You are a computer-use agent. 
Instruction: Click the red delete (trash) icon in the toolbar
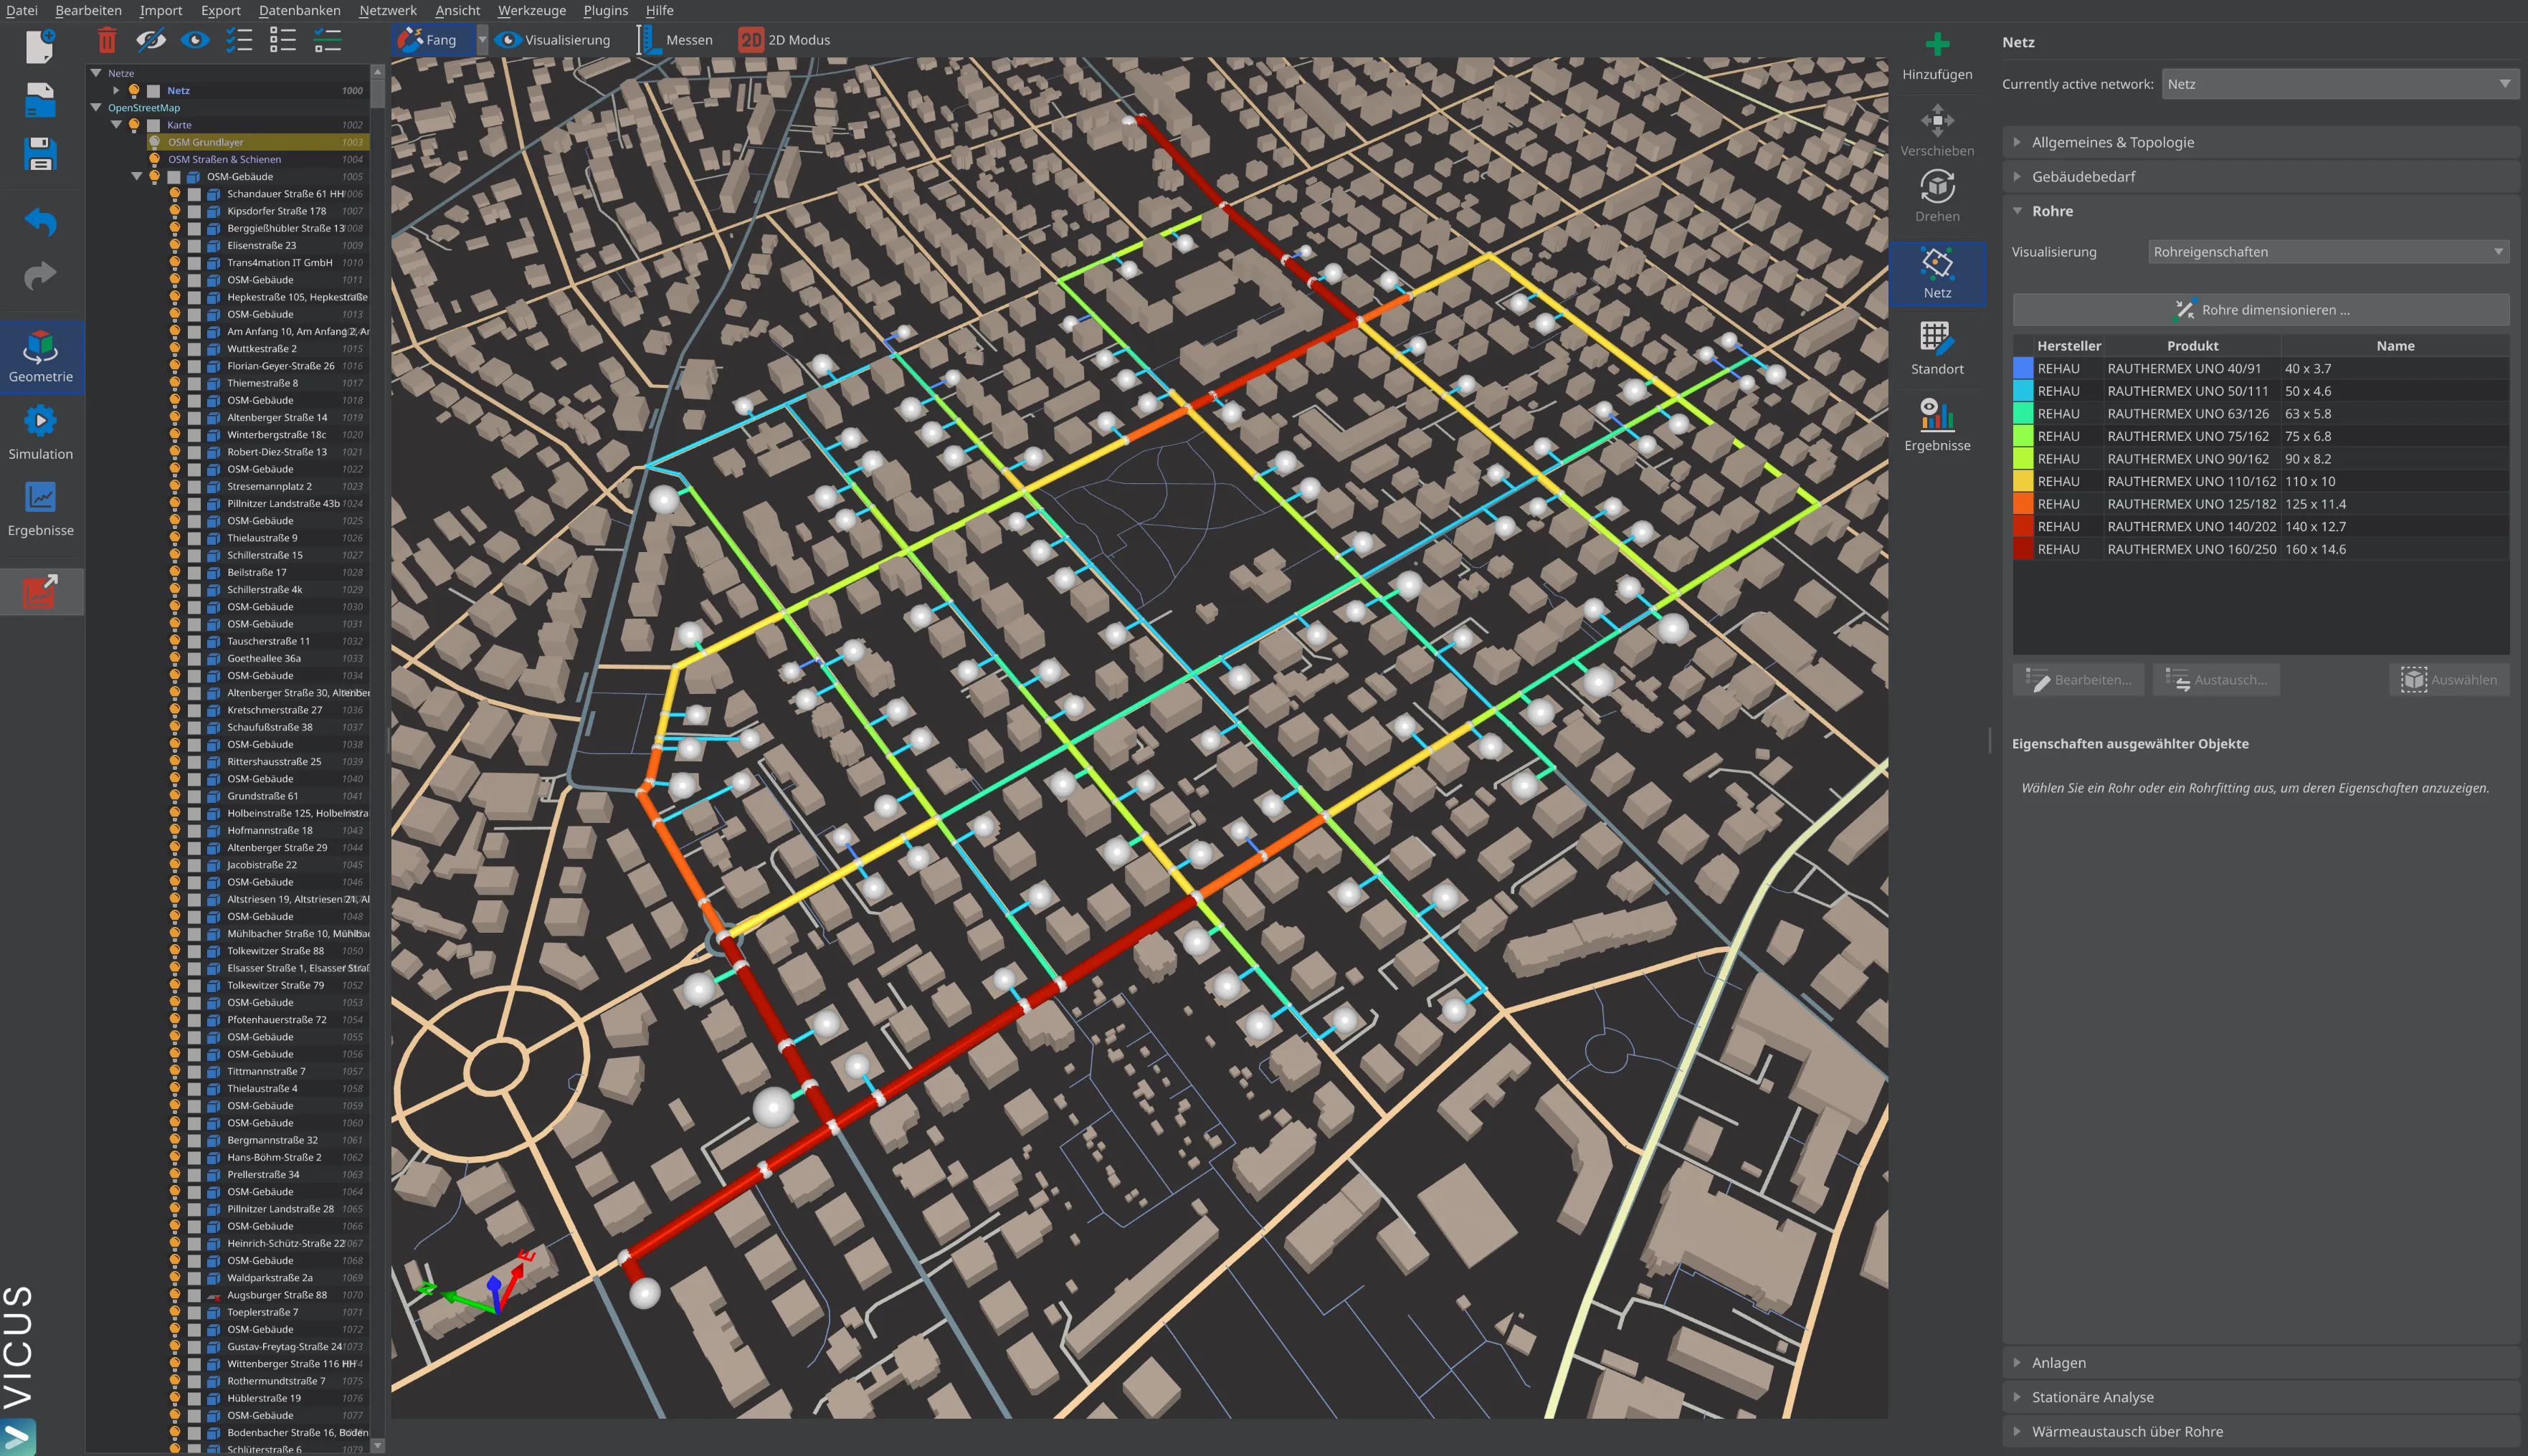(106, 39)
